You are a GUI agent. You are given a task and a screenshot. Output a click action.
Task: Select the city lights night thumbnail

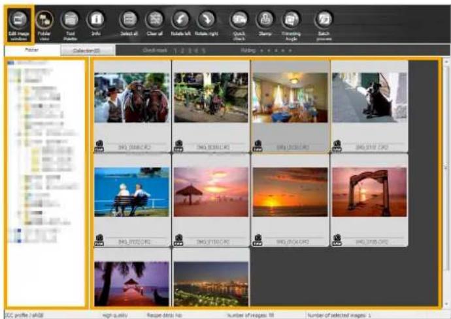[211, 284]
